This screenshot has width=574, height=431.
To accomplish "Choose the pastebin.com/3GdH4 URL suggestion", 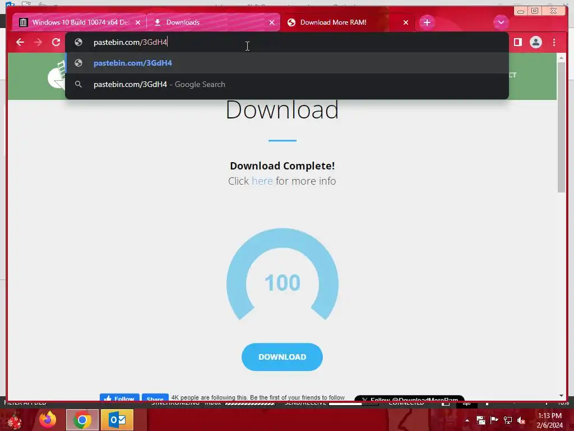I will coord(287,63).
